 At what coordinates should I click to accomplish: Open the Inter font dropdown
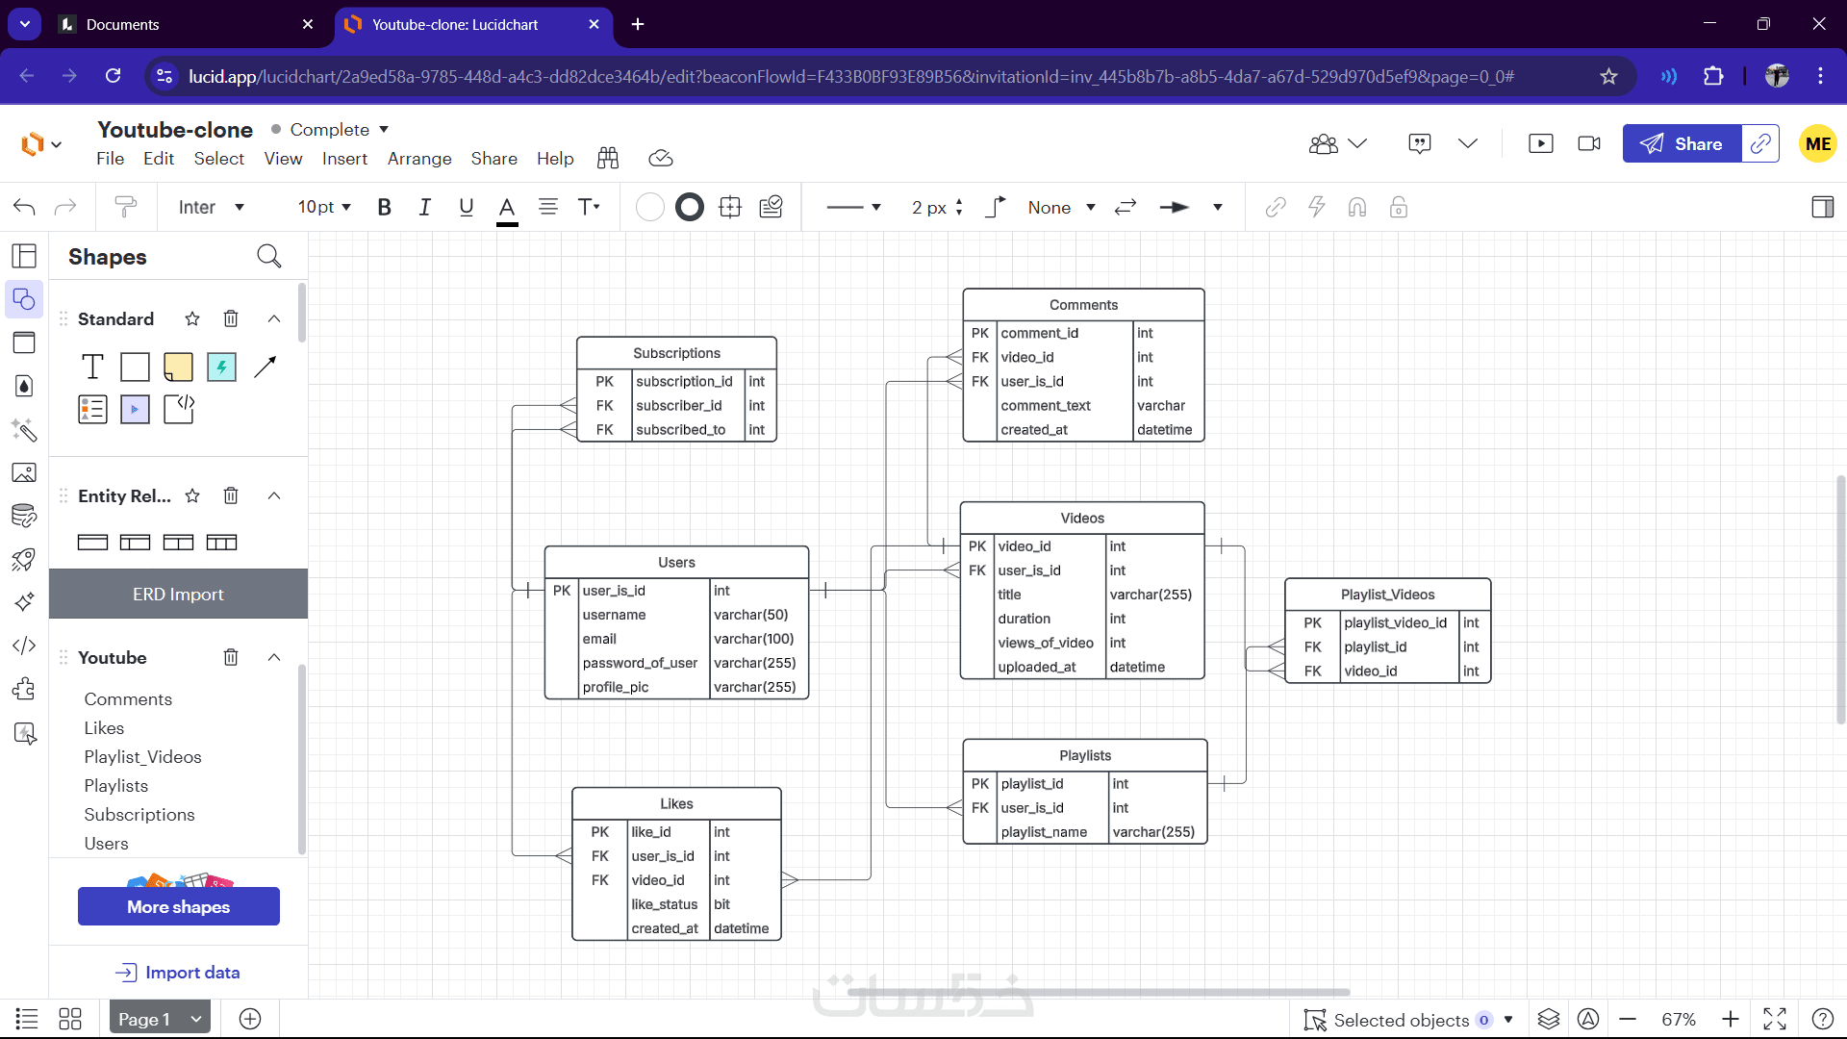tap(212, 207)
